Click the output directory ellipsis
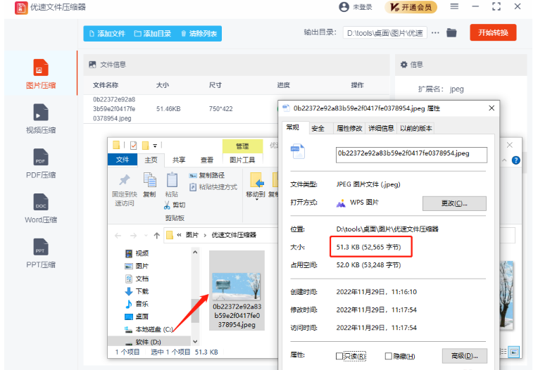538x370 pixels. [x=435, y=33]
